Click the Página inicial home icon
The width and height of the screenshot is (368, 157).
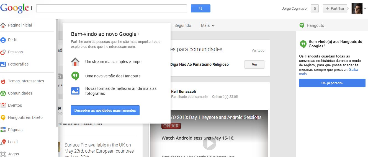3,25
